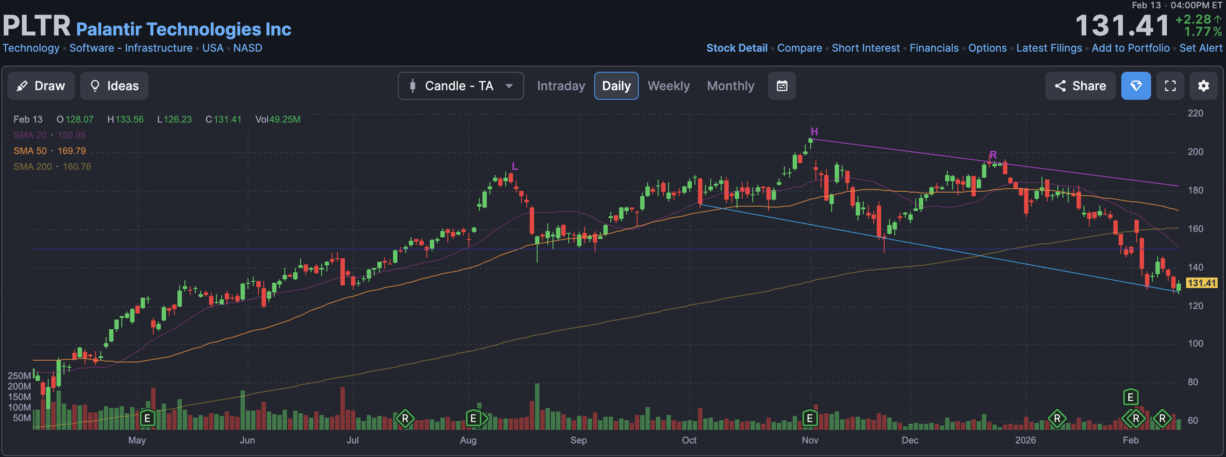Click the 2026 label on date axis

[1025, 440]
